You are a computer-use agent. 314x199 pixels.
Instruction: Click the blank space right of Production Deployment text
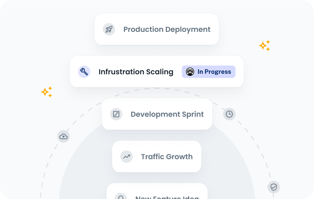pyautogui.click(x=215, y=29)
